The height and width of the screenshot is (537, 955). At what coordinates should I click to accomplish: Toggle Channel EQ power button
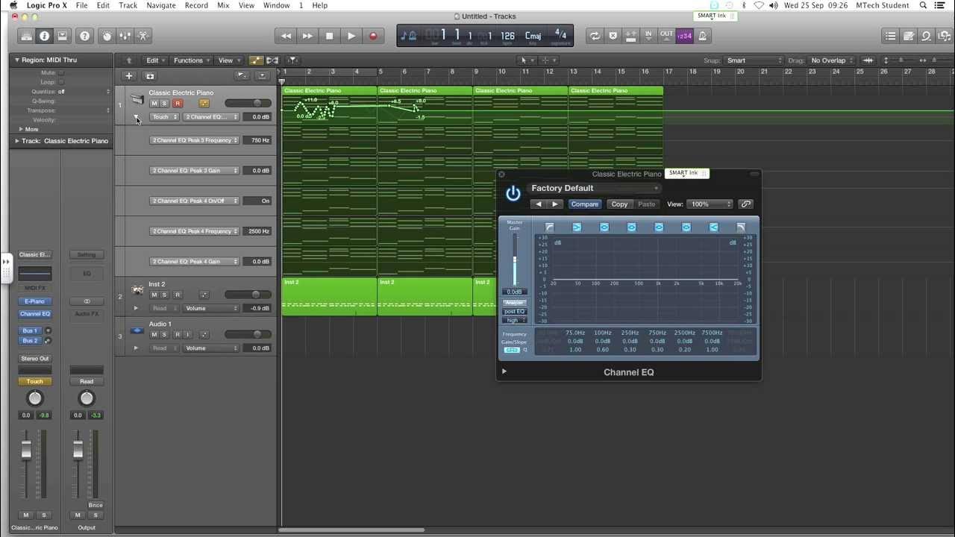513,194
